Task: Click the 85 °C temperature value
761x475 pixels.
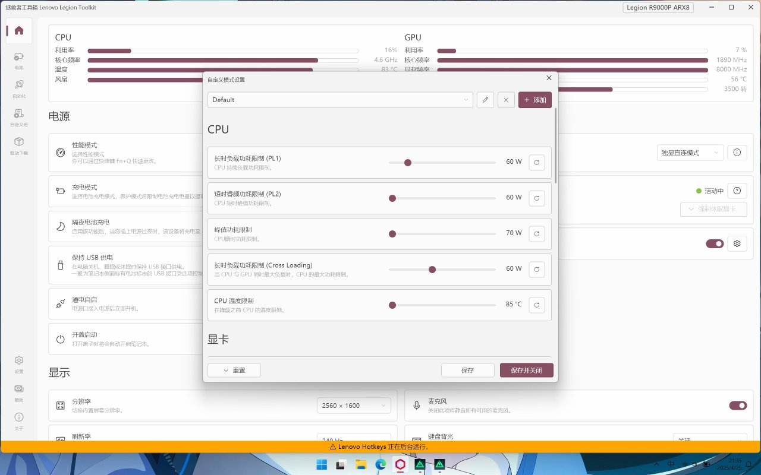Action: coord(514,305)
